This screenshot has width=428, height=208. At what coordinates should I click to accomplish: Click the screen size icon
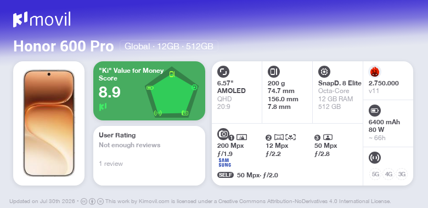223,72
